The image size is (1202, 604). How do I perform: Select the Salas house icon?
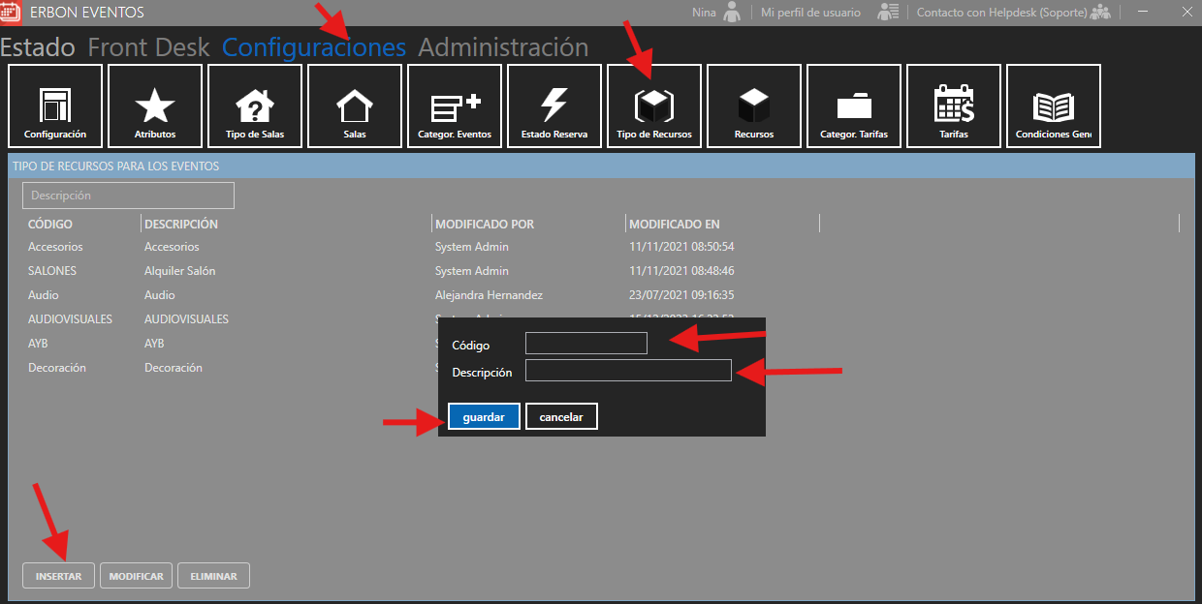pos(355,106)
